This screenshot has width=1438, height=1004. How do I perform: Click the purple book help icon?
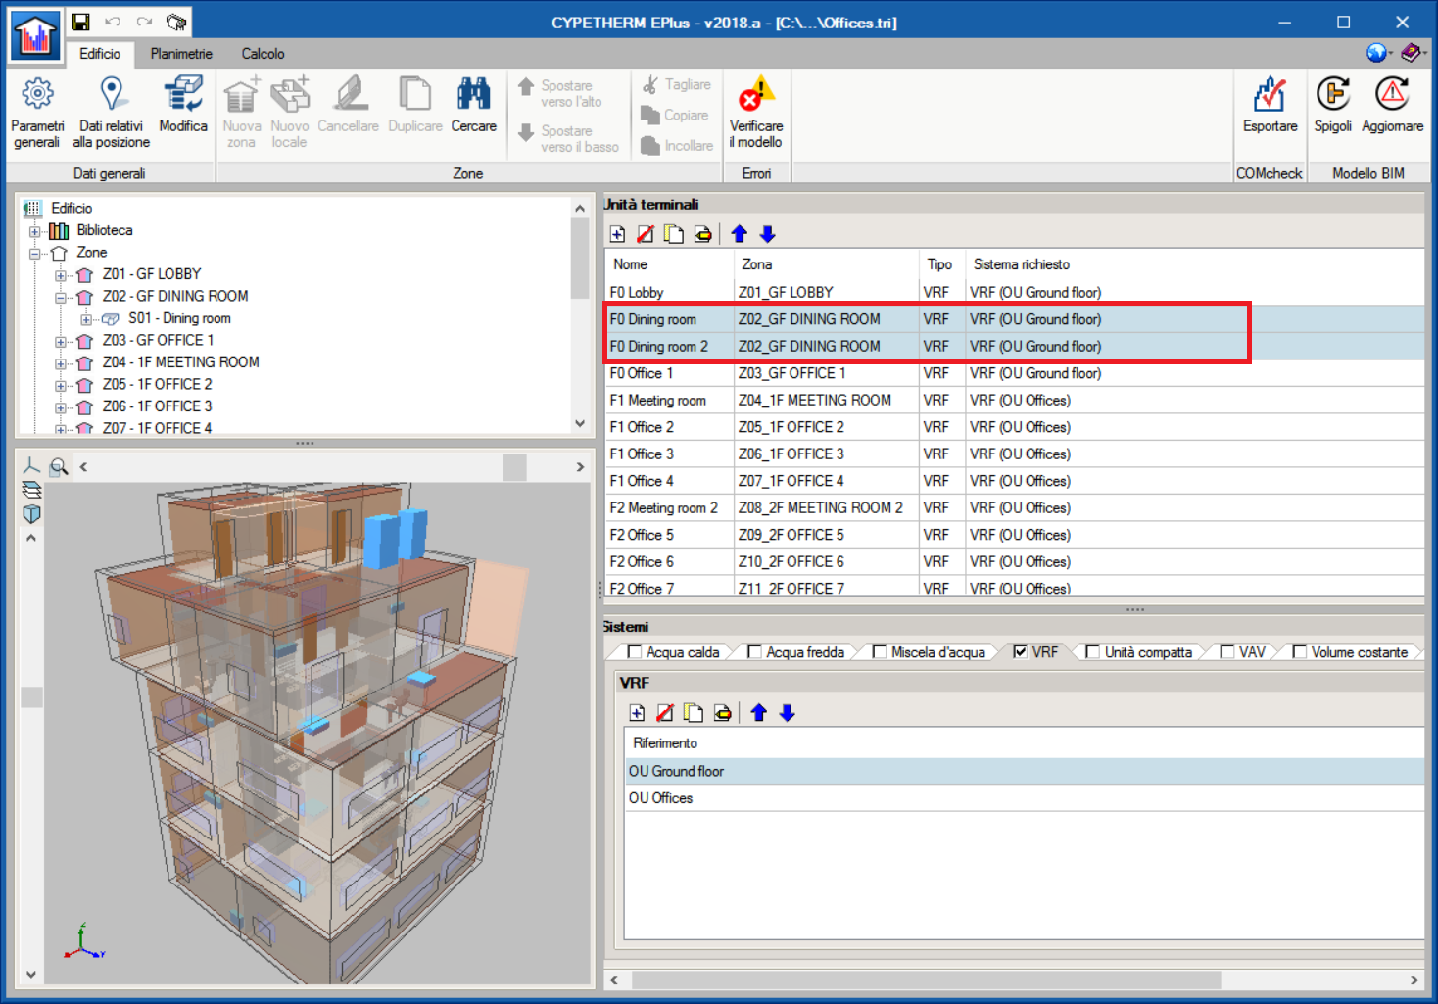point(1412,53)
